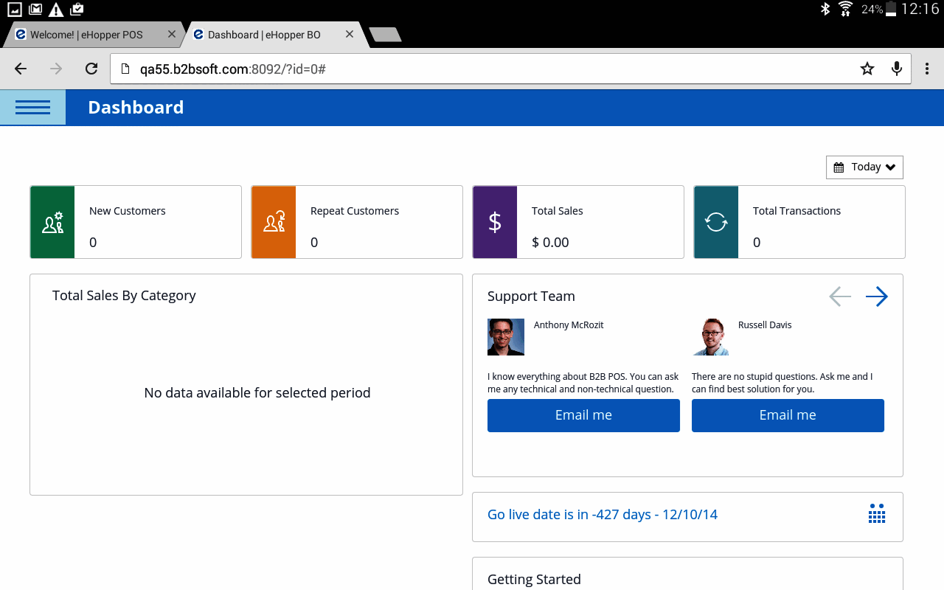The image size is (944, 590).
Task: Email Russell Davis
Action: pyautogui.click(x=788, y=415)
